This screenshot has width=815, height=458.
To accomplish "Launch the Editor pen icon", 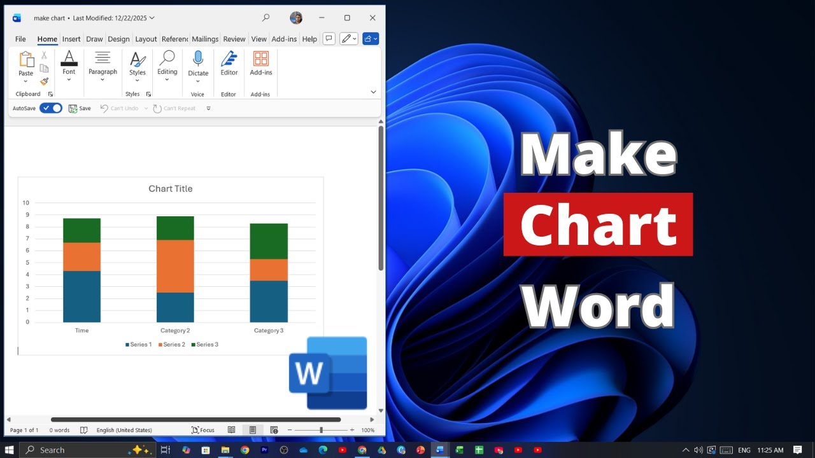I will coord(229,59).
